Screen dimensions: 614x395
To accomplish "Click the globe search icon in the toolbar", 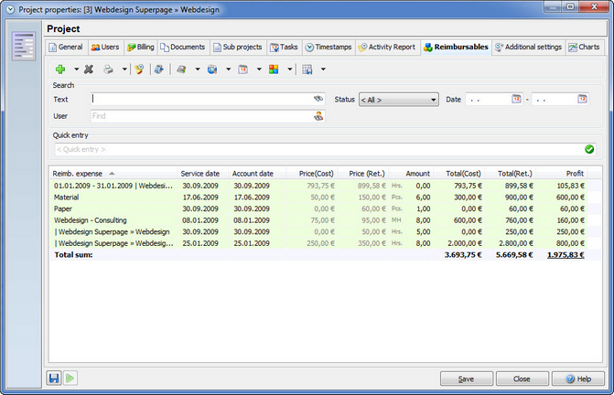I will [x=212, y=69].
